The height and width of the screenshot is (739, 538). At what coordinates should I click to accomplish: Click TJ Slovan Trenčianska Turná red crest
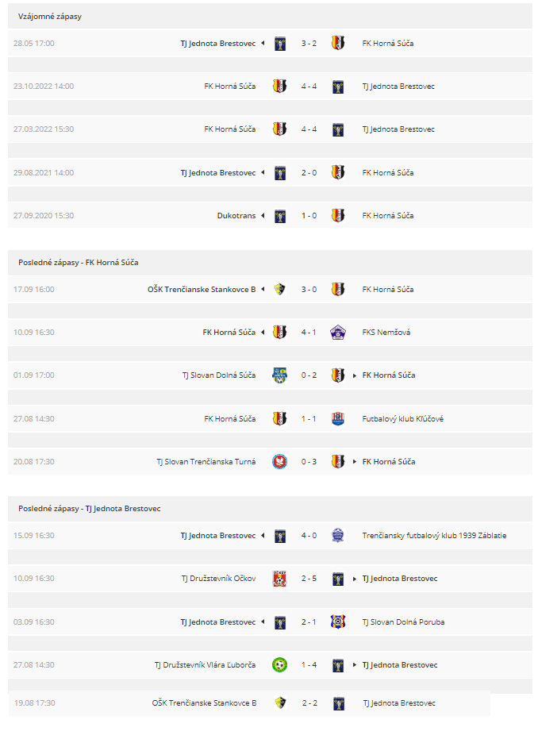pyautogui.click(x=280, y=461)
